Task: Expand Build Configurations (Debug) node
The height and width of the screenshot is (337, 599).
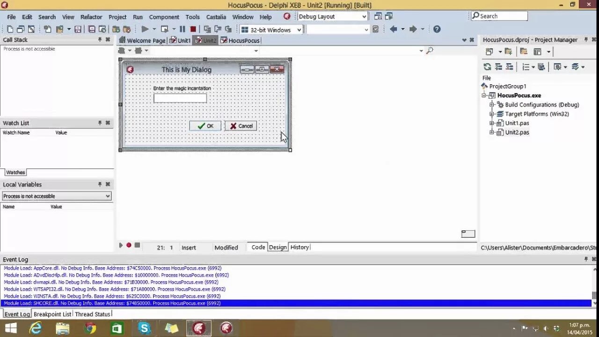Action: click(492, 105)
